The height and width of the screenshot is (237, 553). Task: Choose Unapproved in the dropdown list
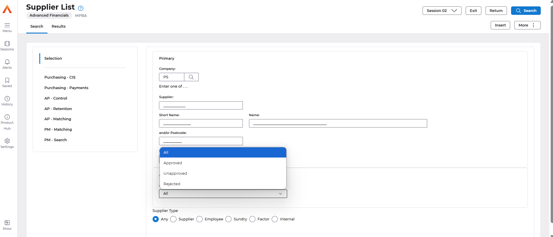(223, 173)
